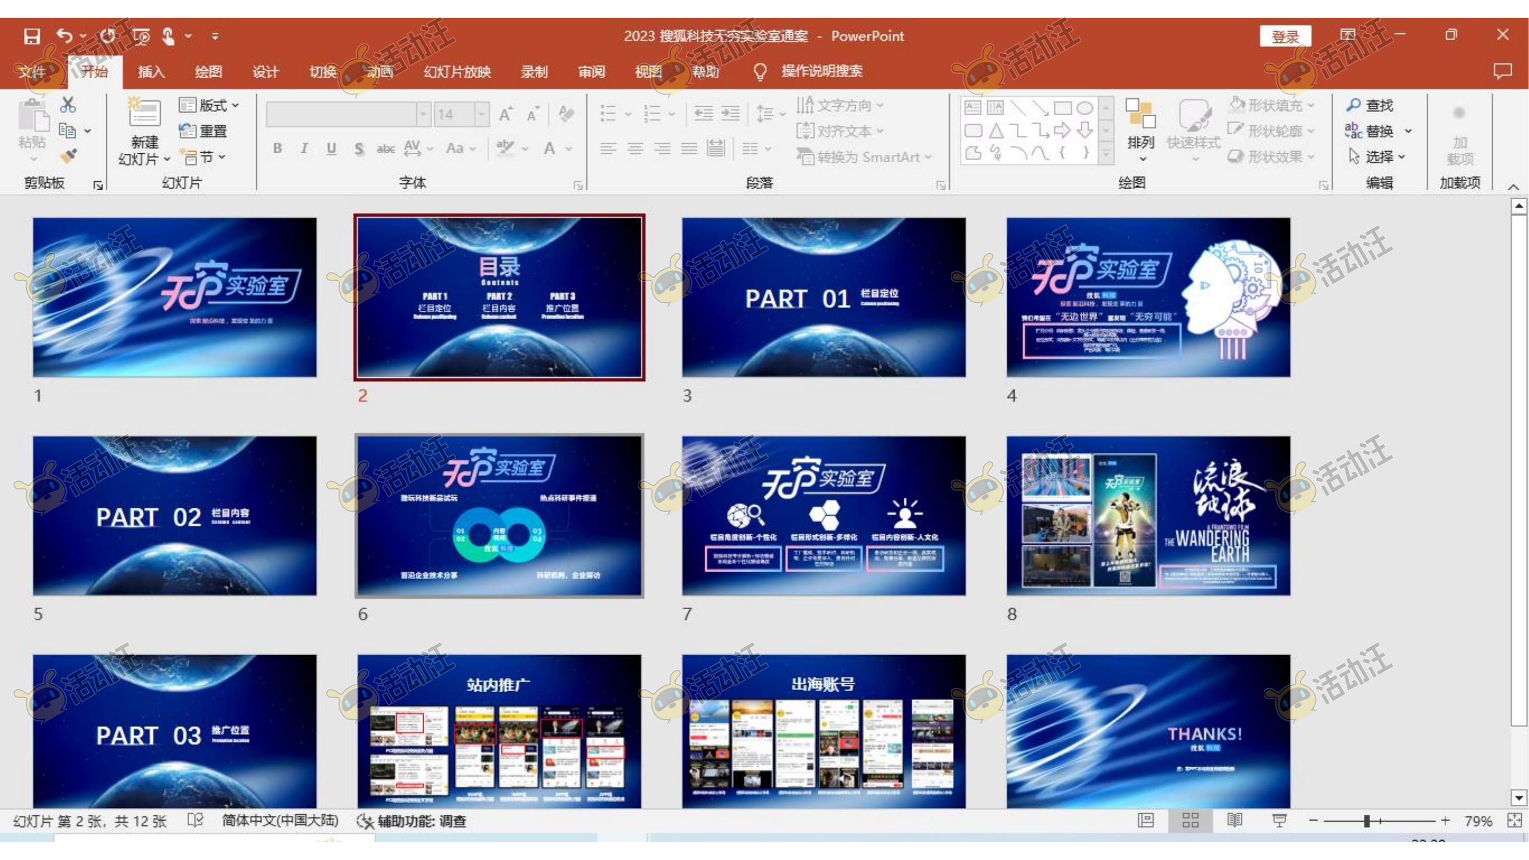Click the Cut scissors icon
1529x860 pixels.
point(68,105)
